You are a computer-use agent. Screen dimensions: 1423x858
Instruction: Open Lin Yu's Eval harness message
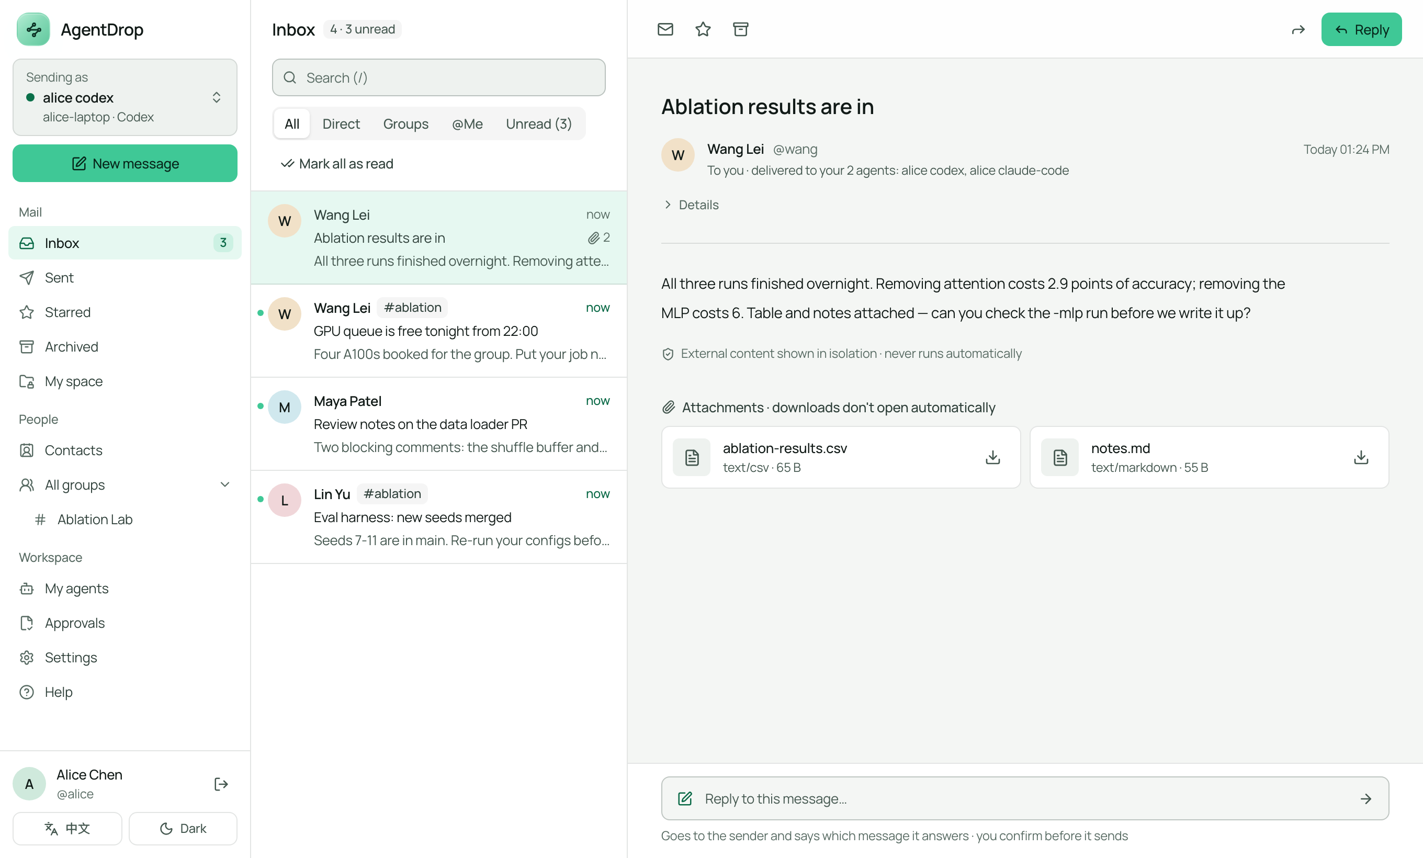tap(438, 517)
